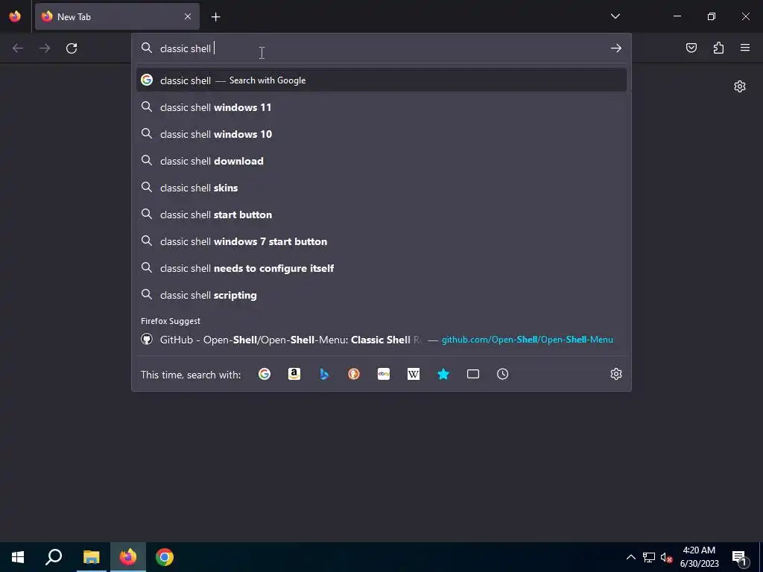Launch Google Chrome from taskbar
The image size is (763, 572).
point(165,557)
